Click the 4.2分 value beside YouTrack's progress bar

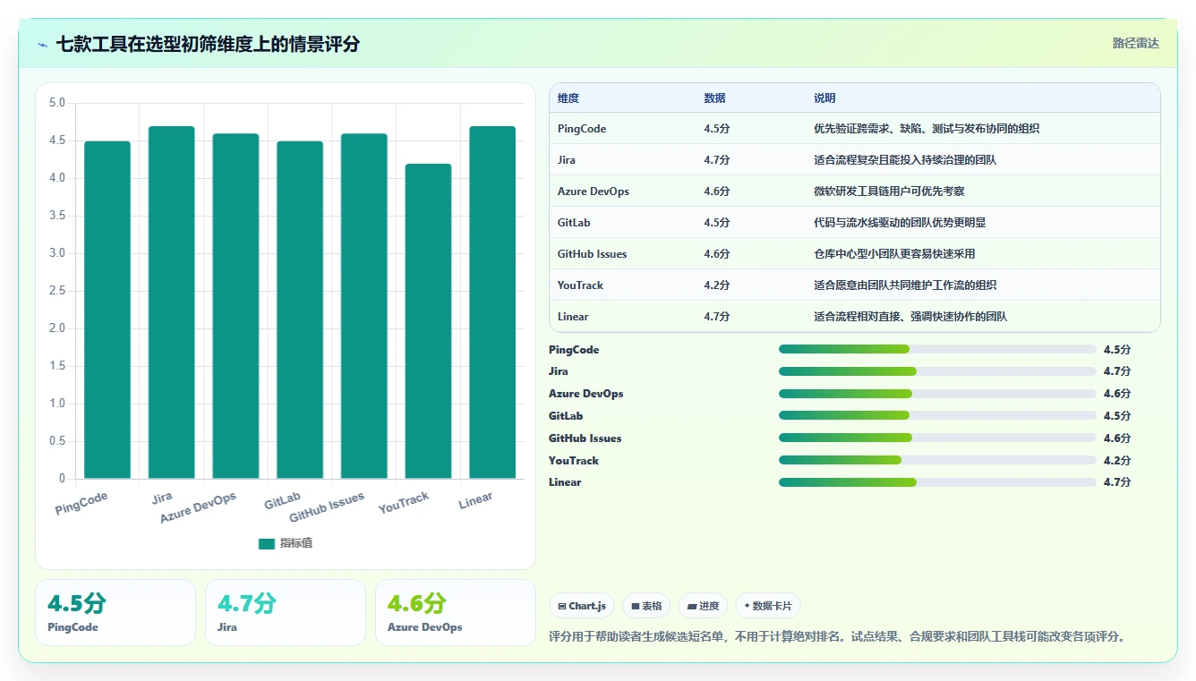(x=1117, y=460)
